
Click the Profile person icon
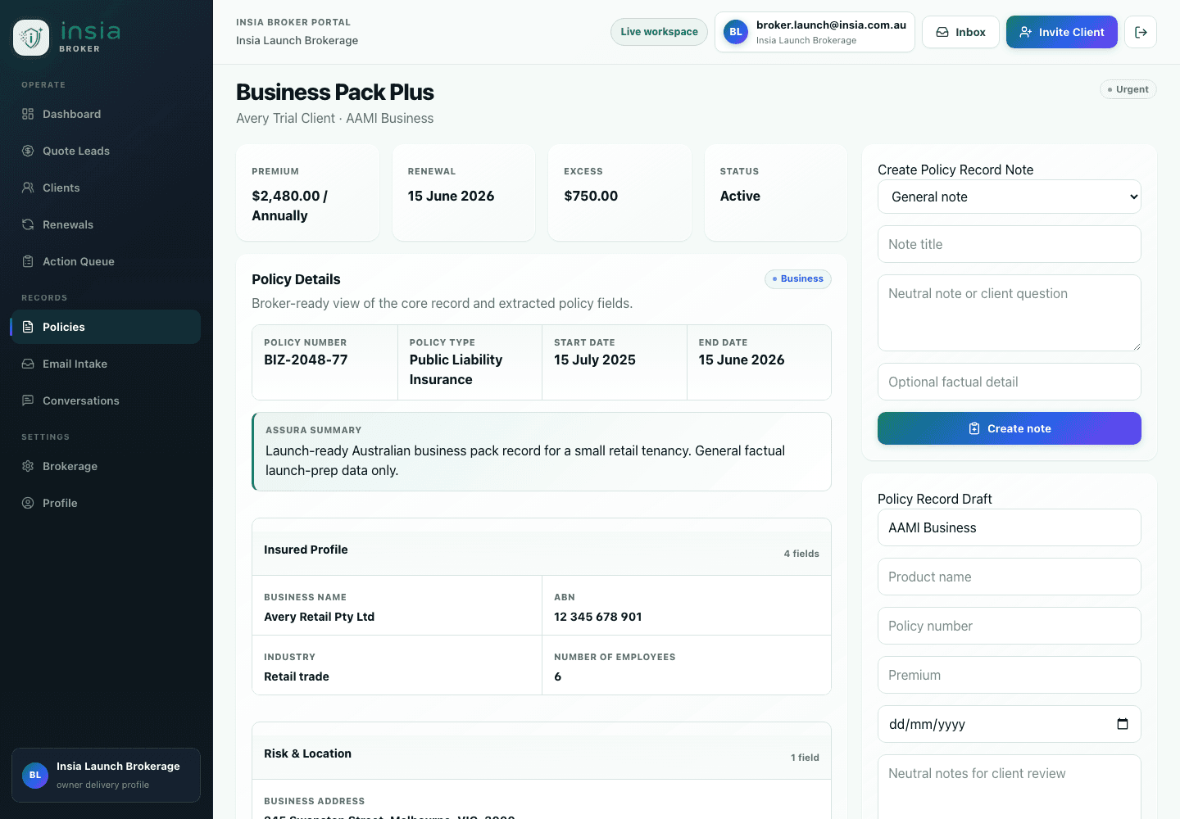pyautogui.click(x=28, y=503)
